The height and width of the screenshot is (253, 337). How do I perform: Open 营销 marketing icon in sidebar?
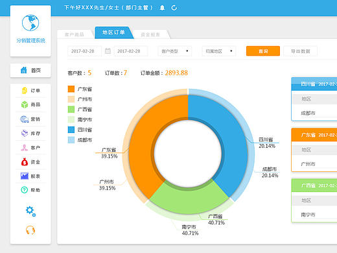[x=25, y=119]
